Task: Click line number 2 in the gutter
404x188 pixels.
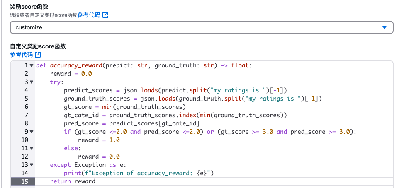Action: click(x=26, y=74)
